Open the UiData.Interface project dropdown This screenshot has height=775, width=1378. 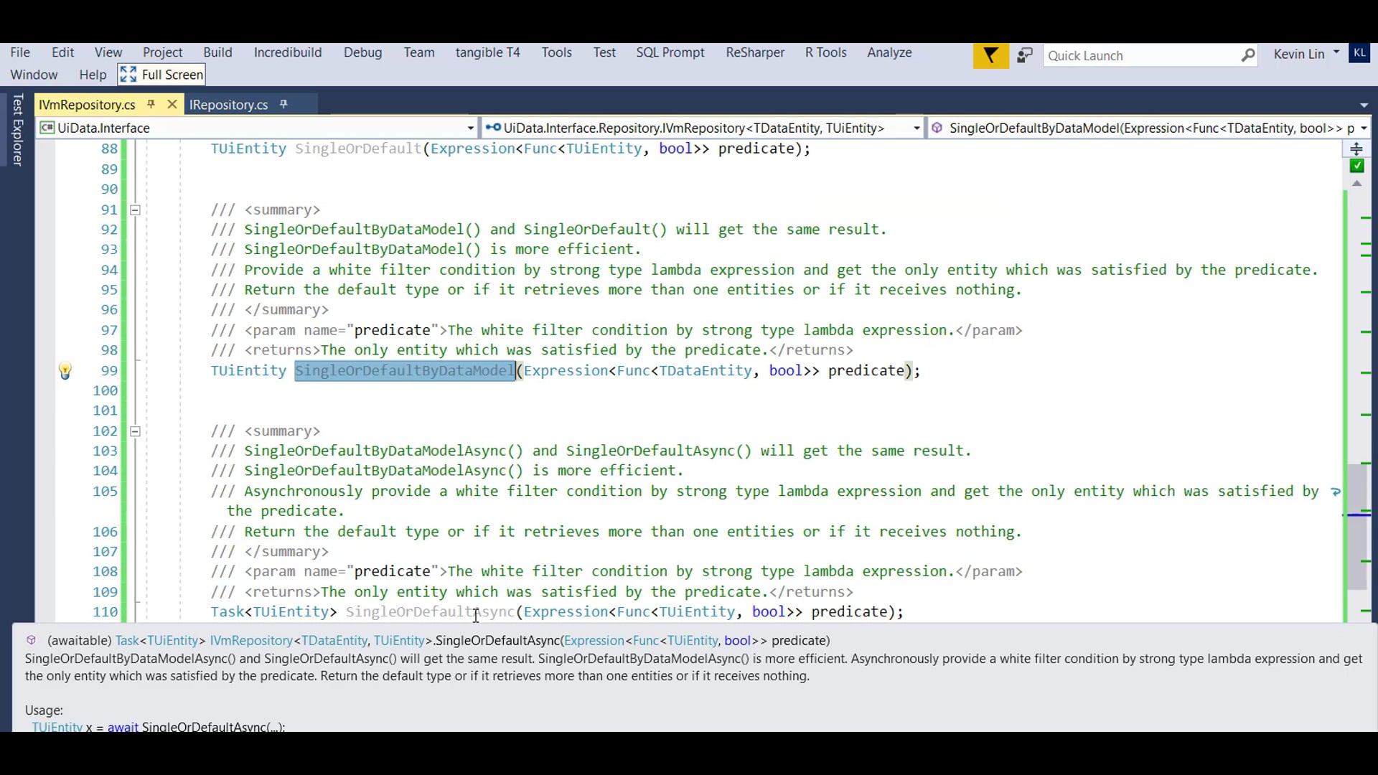(x=470, y=128)
